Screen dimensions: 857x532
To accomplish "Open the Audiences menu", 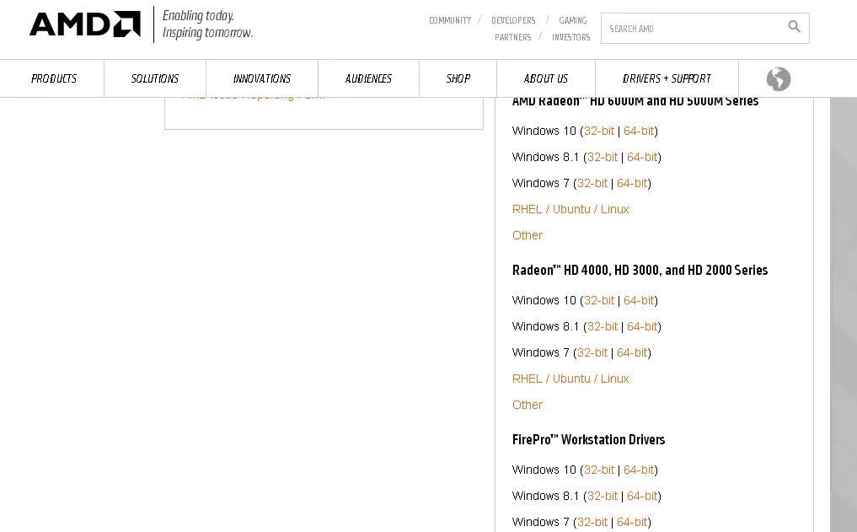I will (x=368, y=78).
